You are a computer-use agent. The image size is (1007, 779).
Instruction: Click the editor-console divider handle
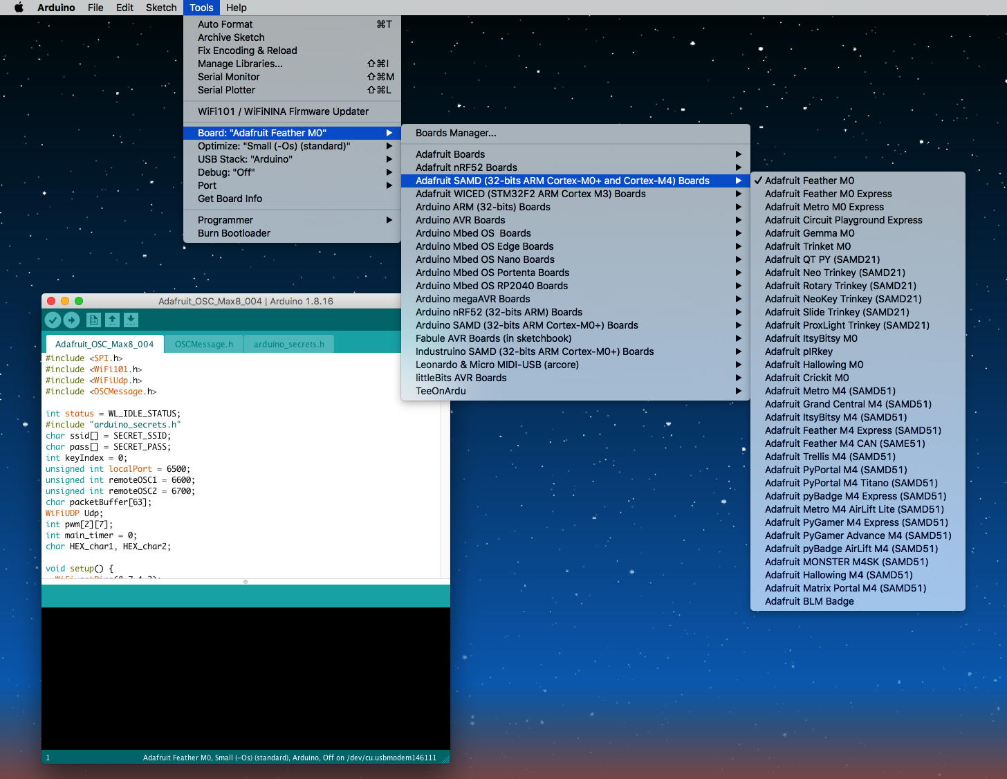coord(246,582)
